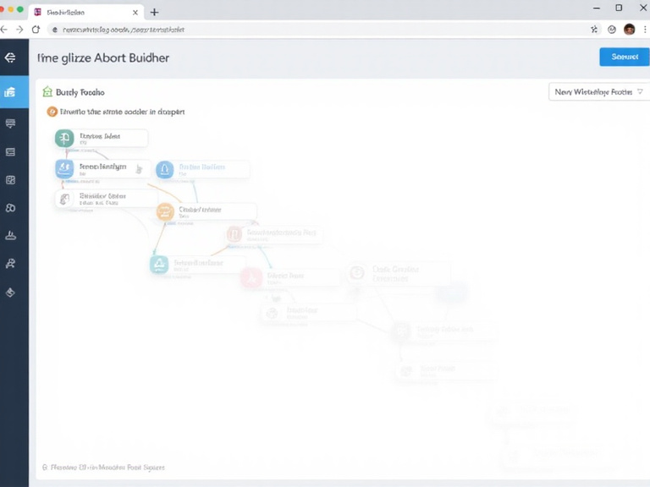Click the page heading ending in 'Abort Buidher'
Viewport: 650px width, 487px height.
pyautogui.click(x=103, y=57)
